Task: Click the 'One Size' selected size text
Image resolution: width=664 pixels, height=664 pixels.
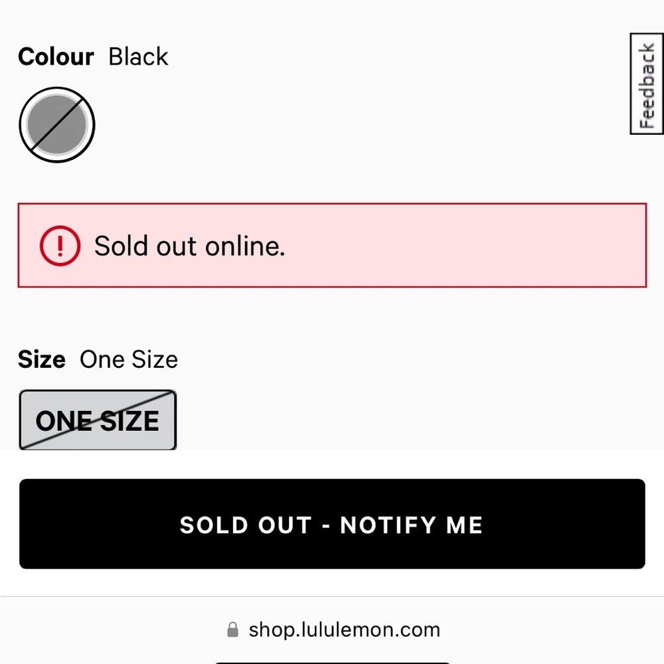Action: click(x=129, y=360)
